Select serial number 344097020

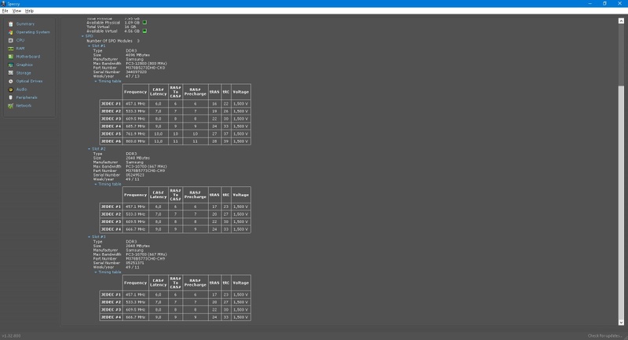click(136, 72)
